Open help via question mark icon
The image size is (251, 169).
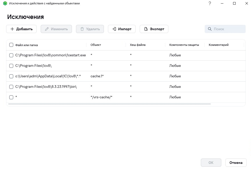point(210,4)
